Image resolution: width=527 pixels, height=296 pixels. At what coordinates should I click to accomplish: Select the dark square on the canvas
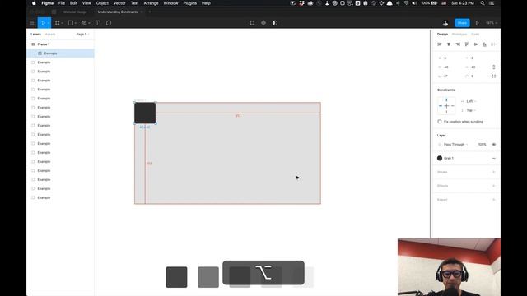point(145,113)
